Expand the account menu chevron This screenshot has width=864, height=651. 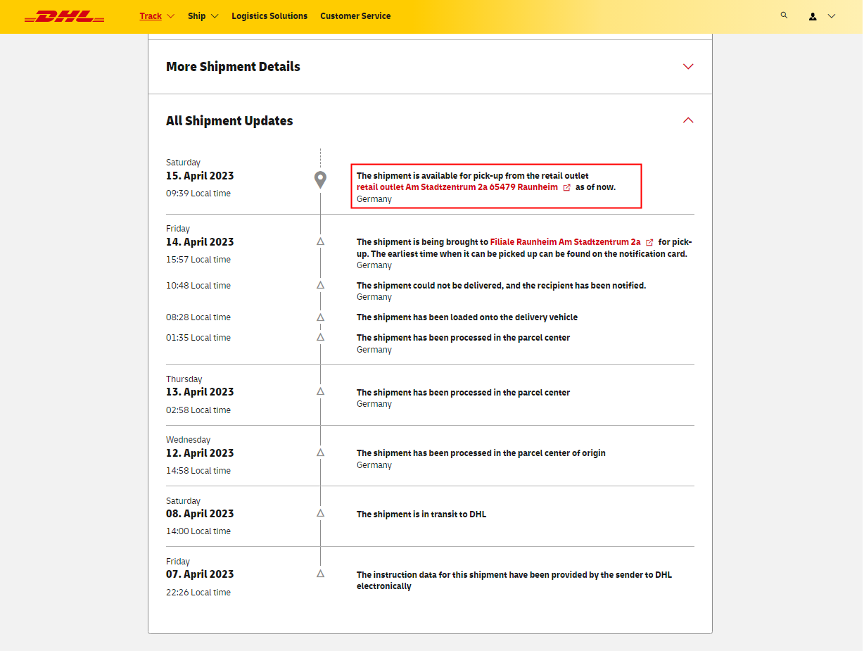[x=832, y=16]
